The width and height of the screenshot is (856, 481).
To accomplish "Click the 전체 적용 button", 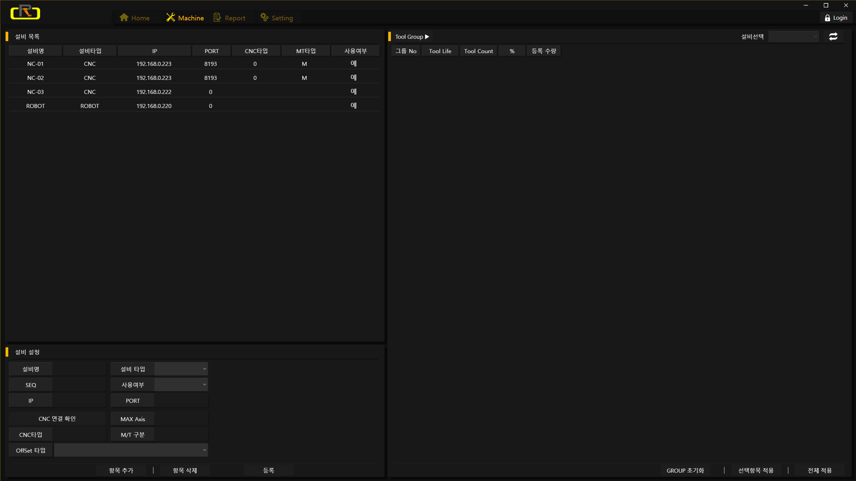I will [x=820, y=471].
